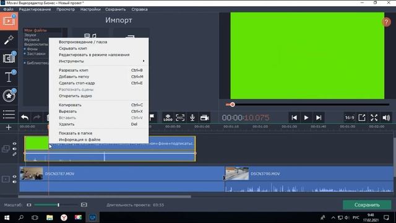Choose Воспроизведение / пауза from context menu
The width and height of the screenshot is (396, 223).
(x=98, y=42)
